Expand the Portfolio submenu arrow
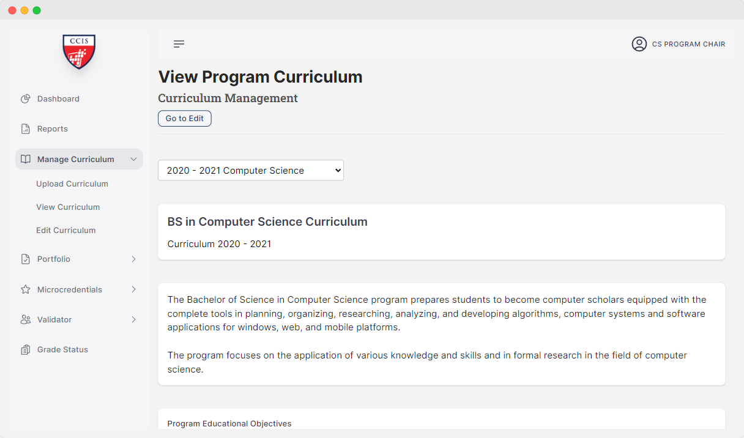The width and height of the screenshot is (744, 438). (x=133, y=259)
